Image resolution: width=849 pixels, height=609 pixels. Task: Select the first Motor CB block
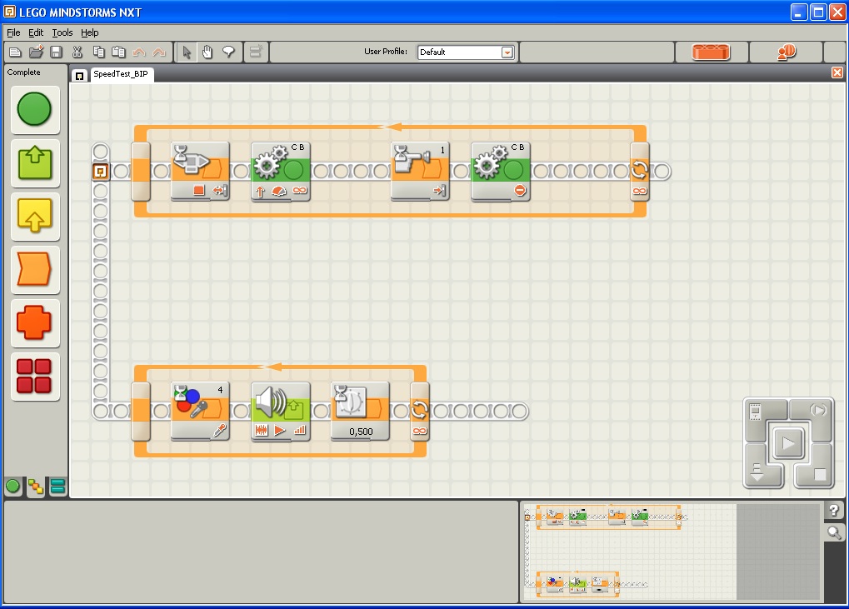pos(281,171)
